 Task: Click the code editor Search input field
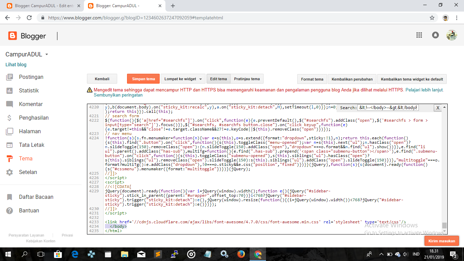coord(388,108)
